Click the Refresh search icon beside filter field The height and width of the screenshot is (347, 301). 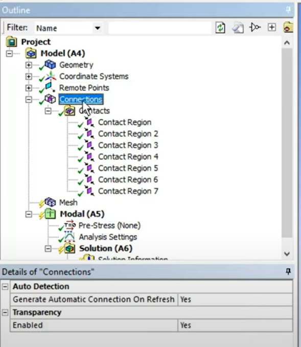220,28
